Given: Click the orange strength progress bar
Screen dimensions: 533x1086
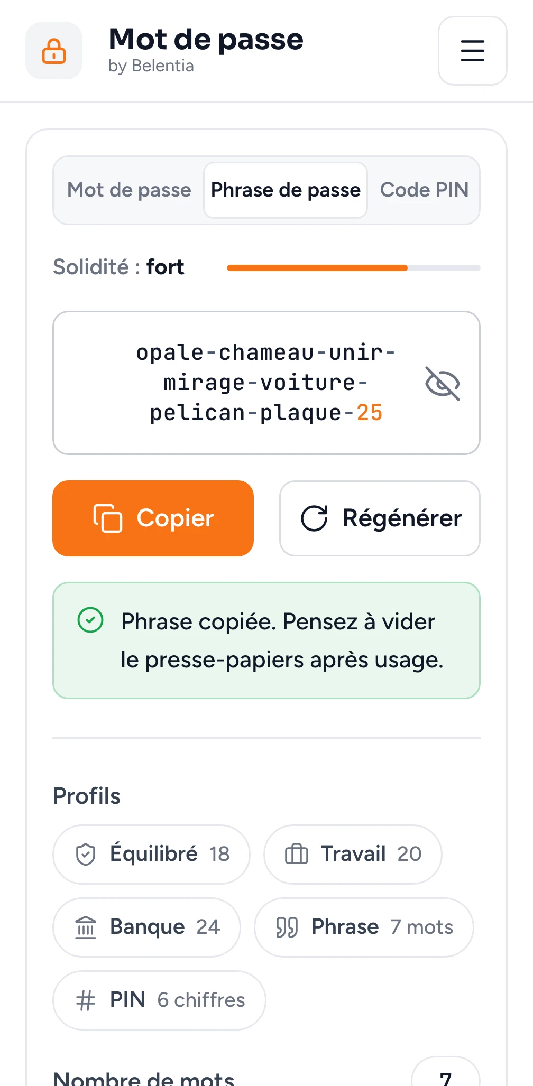Looking at the screenshot, I should (x=353, y=268).
